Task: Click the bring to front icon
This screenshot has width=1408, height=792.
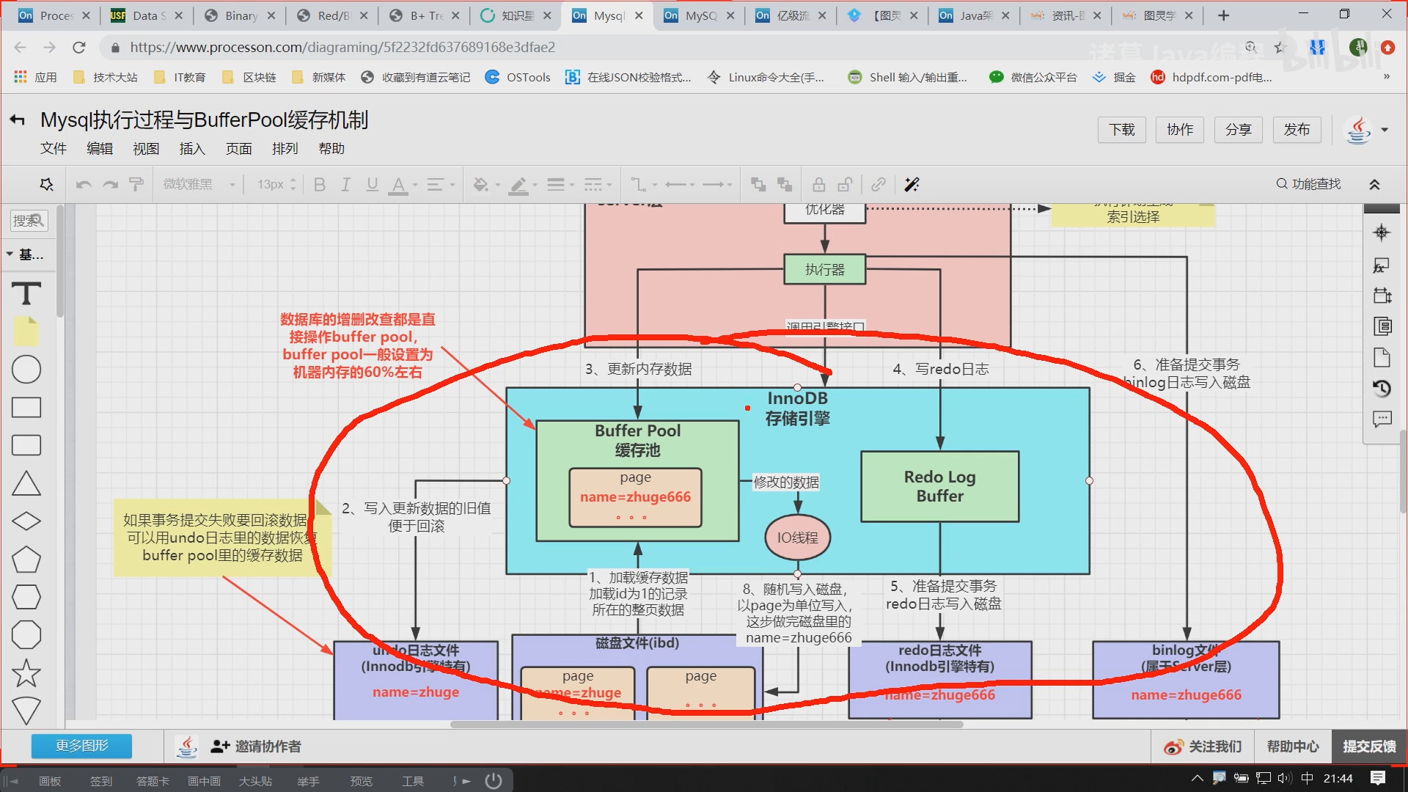Action: tap(758, 185)
